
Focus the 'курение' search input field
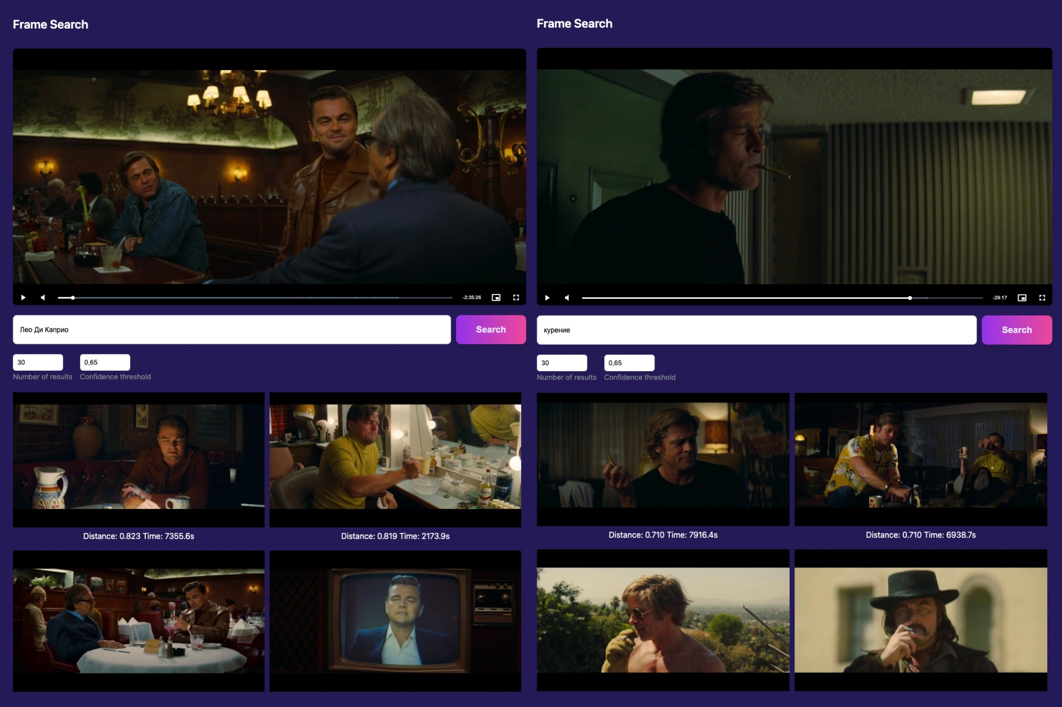tap(756, 330)
